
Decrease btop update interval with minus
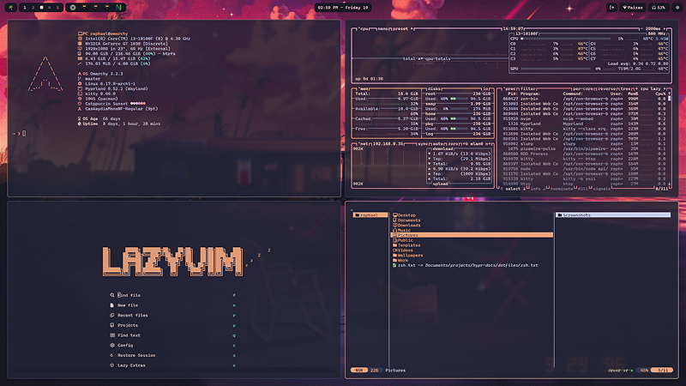coord(641,29)
